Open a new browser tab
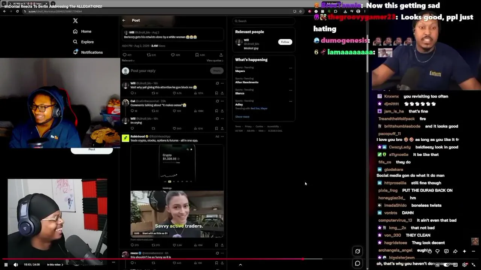The image size is (481, 270). tap(52, 3)
